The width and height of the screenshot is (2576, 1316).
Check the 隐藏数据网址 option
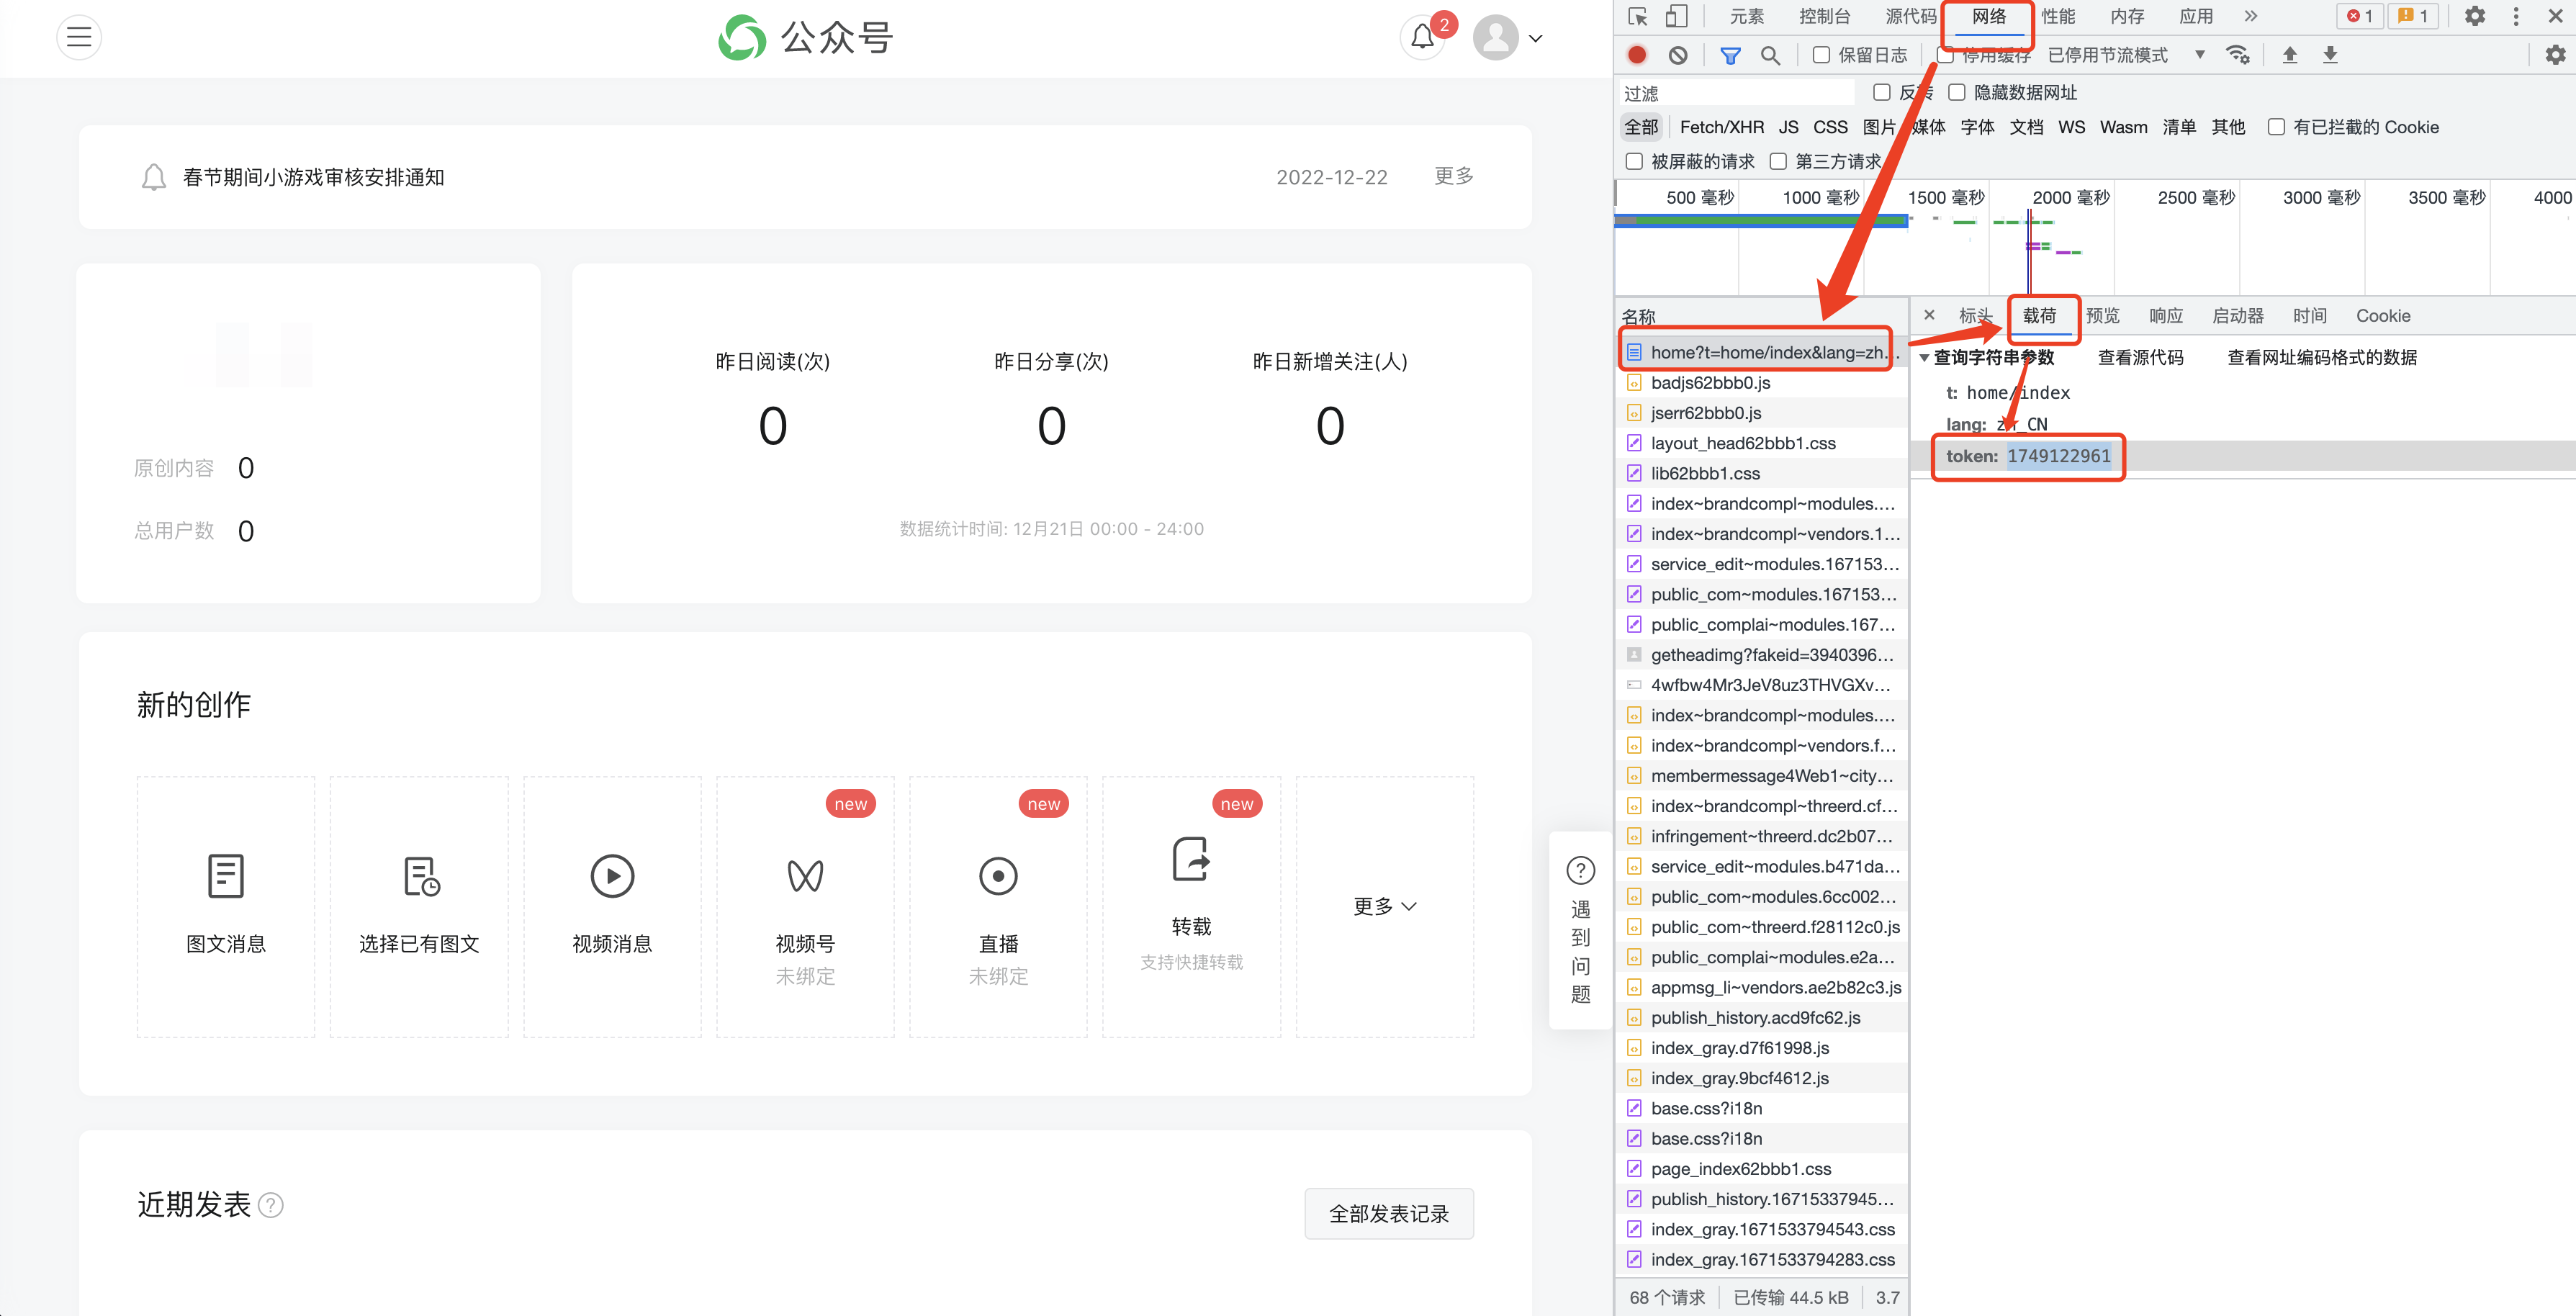click(1957, 92)
